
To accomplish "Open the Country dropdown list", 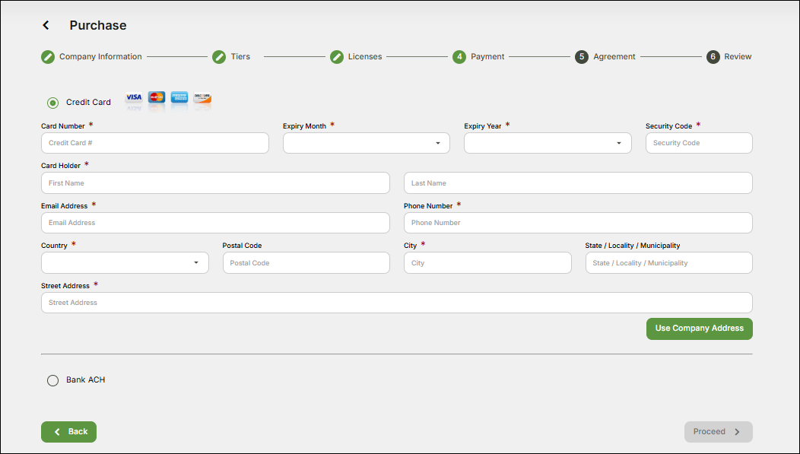I will pos(125,262).
